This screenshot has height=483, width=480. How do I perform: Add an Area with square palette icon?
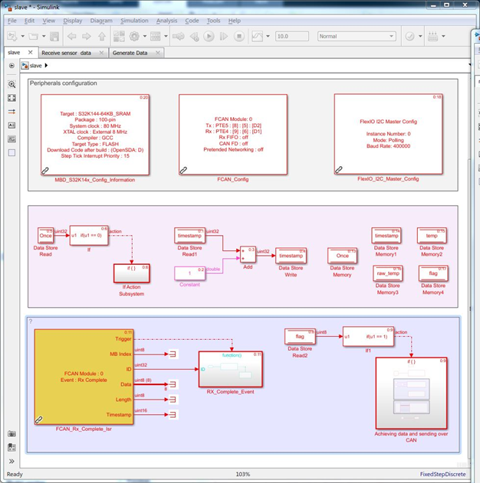click(x=12, y=153)
